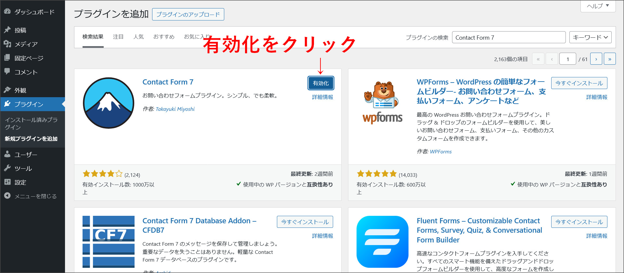Click the 設定 settings icon
The width and height of the screenshot is (624, 273).
pos(7,182)
